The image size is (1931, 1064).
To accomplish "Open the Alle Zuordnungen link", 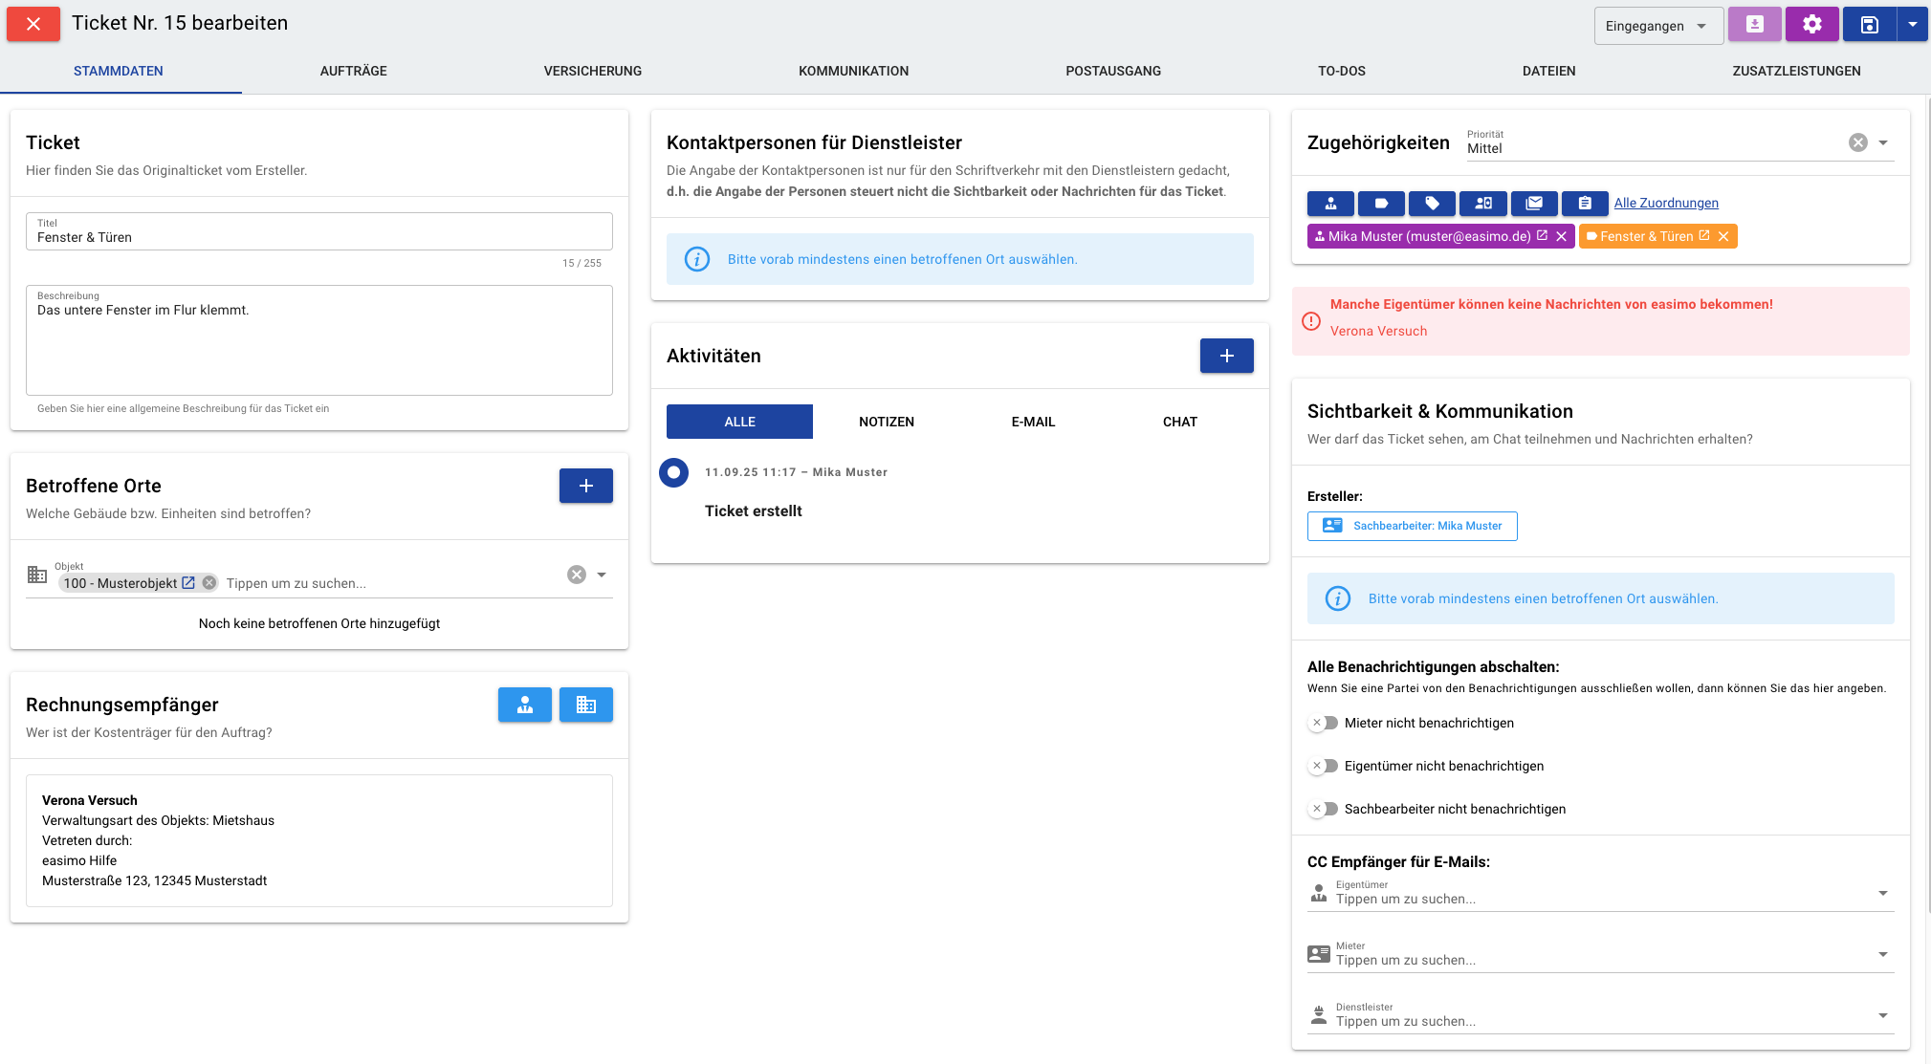I will click(x=1666, y=203).
